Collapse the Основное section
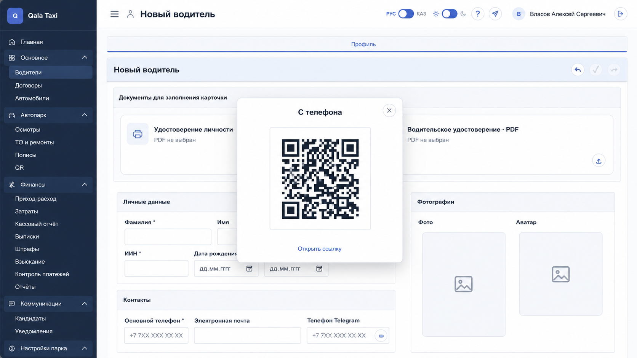Viewport: 637px width, 358px height. click(85, 58)
